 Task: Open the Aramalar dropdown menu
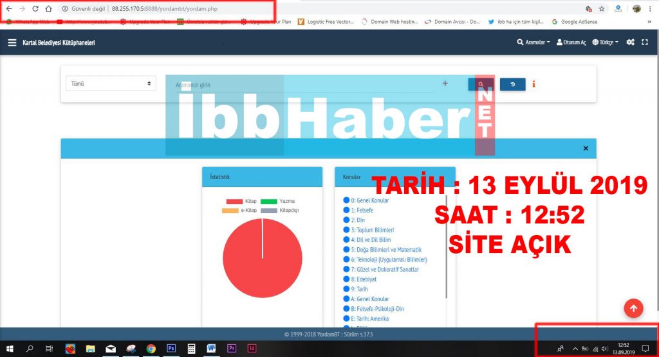[x=534, y=42]
